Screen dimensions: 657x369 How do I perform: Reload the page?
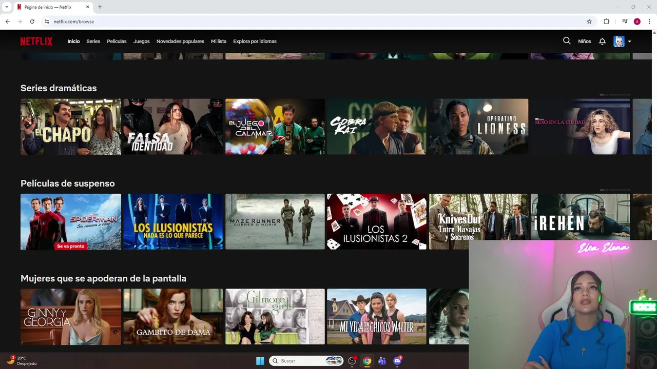pyautogui.click(x=32, y=22)
